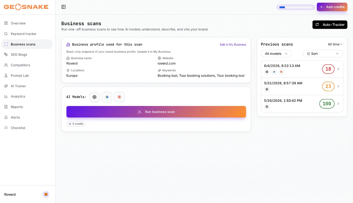Viewport: 353px width, 203px height.
Task: Open Prompt Lab in the sidebar
Action: pyautogui.click(x=27, y=76)
